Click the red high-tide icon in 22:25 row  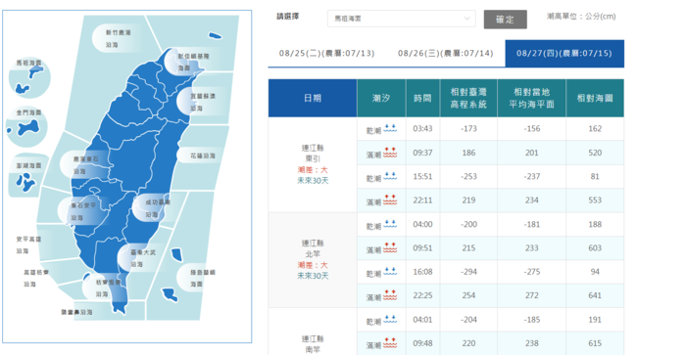(x=390, y=295)
